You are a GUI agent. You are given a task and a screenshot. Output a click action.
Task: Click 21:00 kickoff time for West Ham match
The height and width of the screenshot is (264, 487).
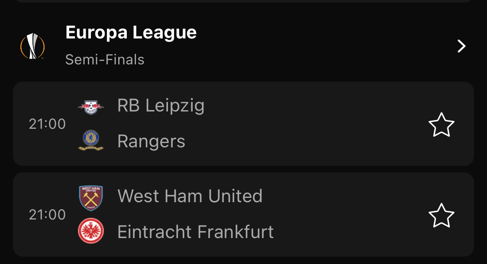tap(47, 214)
